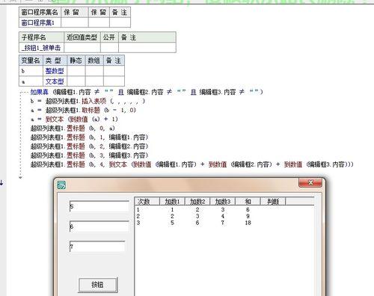Click the 变量名 table header
The image size is (374, 296).
click(x=31, y=61)
